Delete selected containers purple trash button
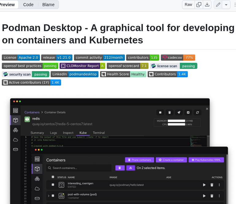Image resolution: width=236 pixels, height=204 pixels. tap(120, 168)
